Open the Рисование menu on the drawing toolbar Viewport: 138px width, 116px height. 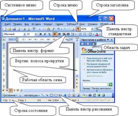click(10, 95)
